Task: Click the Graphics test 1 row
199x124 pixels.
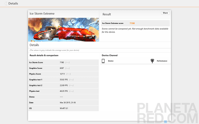Action: 63,80
